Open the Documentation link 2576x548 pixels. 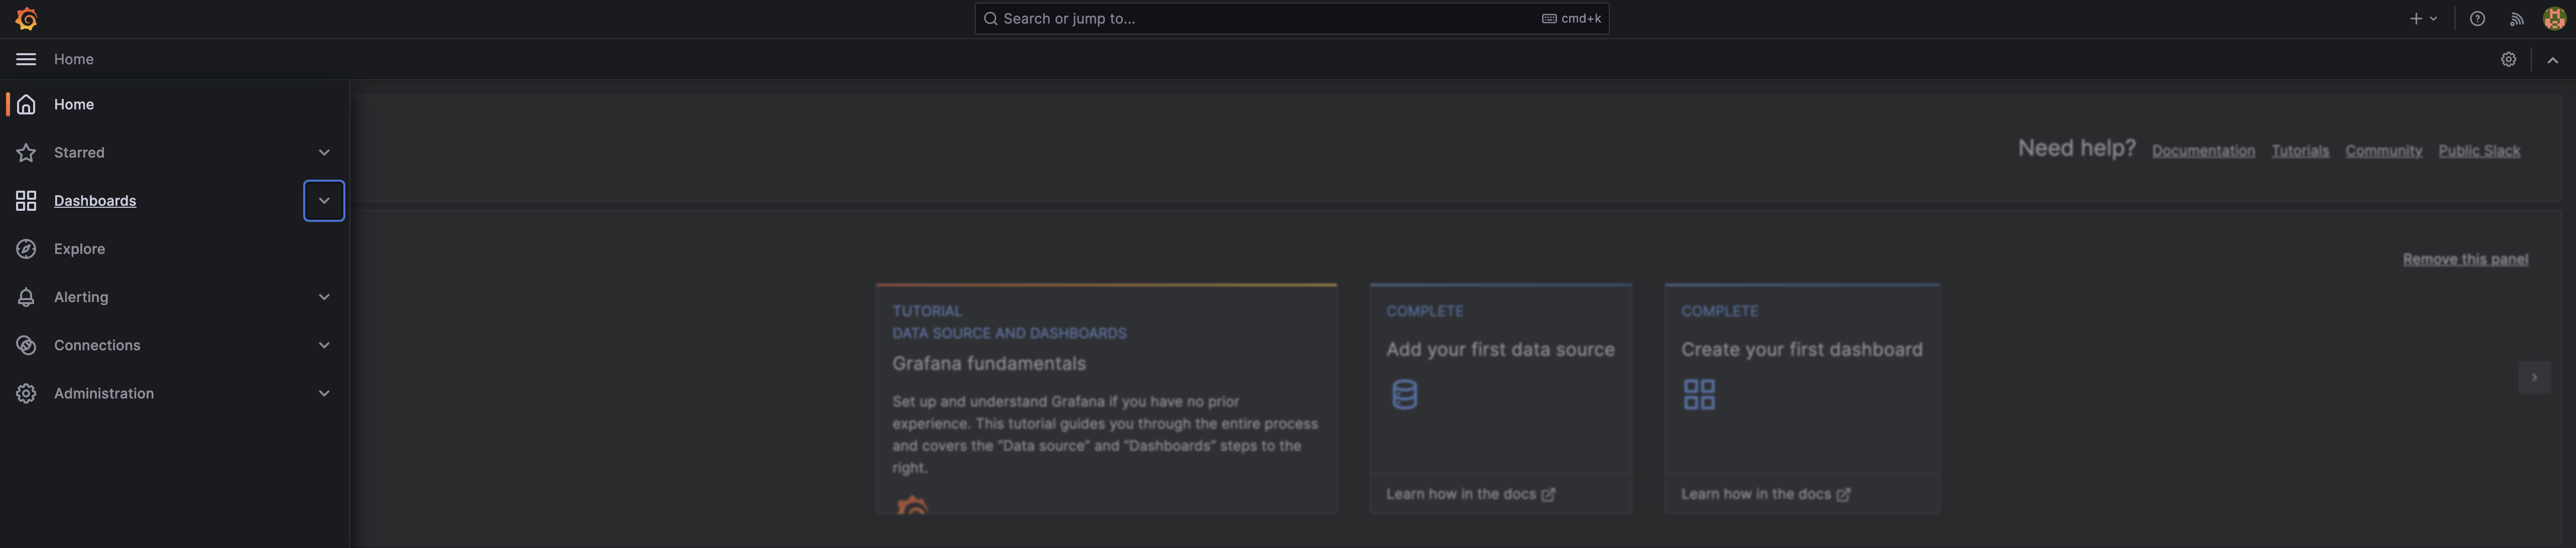click(x=2203, y=151)
